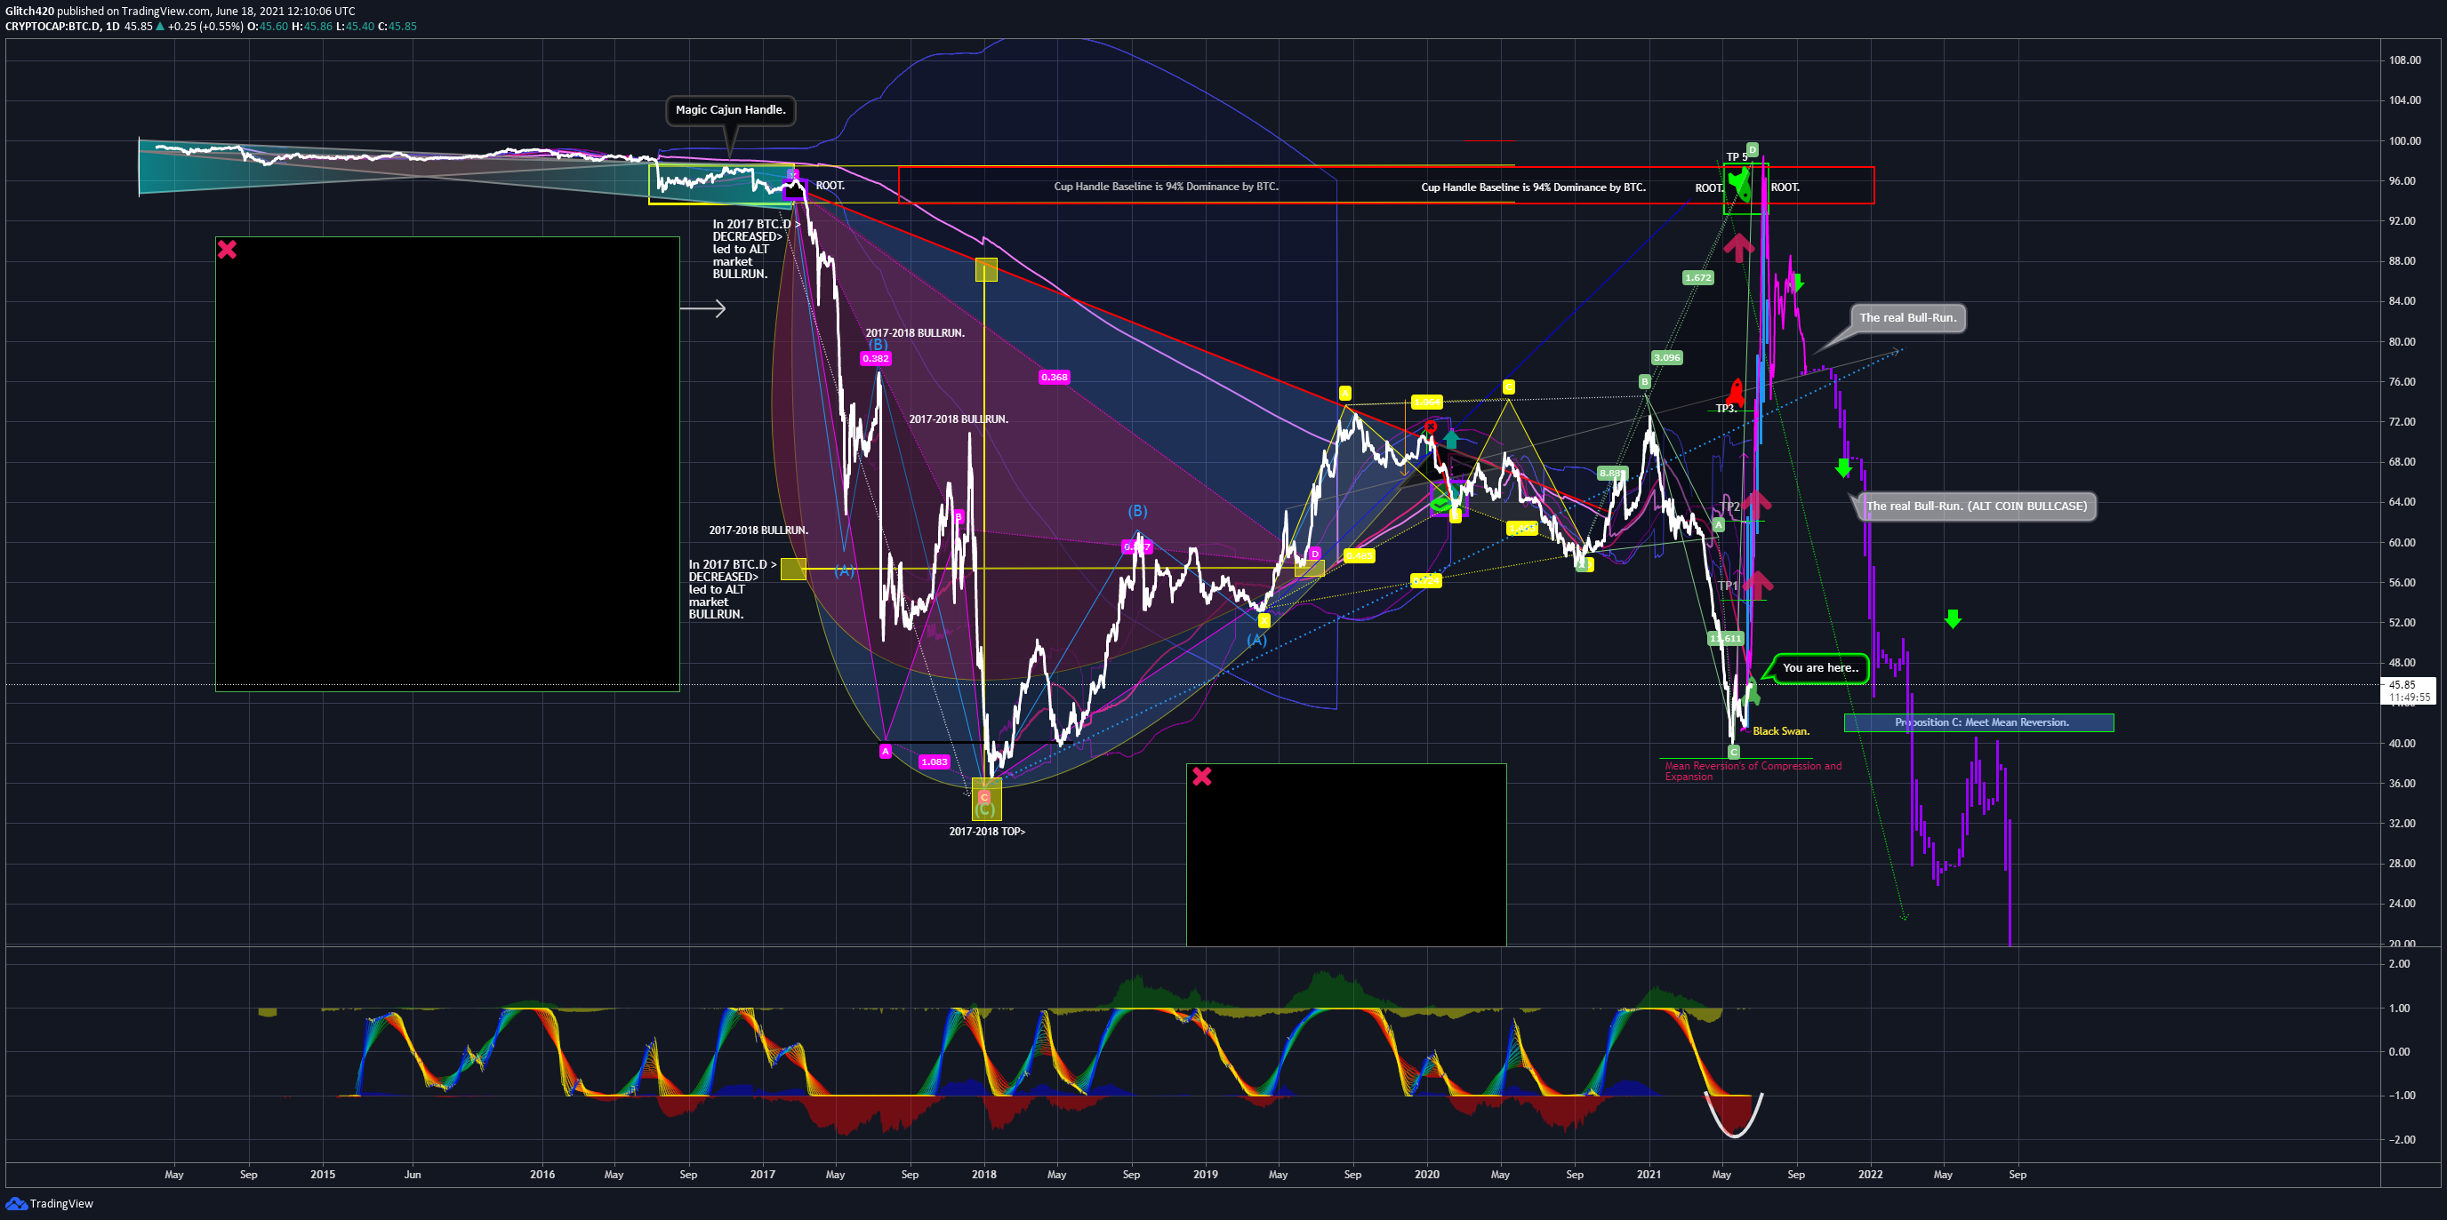Click the green down arrow nearest the 52.00 level
This screenshot has height=1220, width=2447.
point(1952,619)
